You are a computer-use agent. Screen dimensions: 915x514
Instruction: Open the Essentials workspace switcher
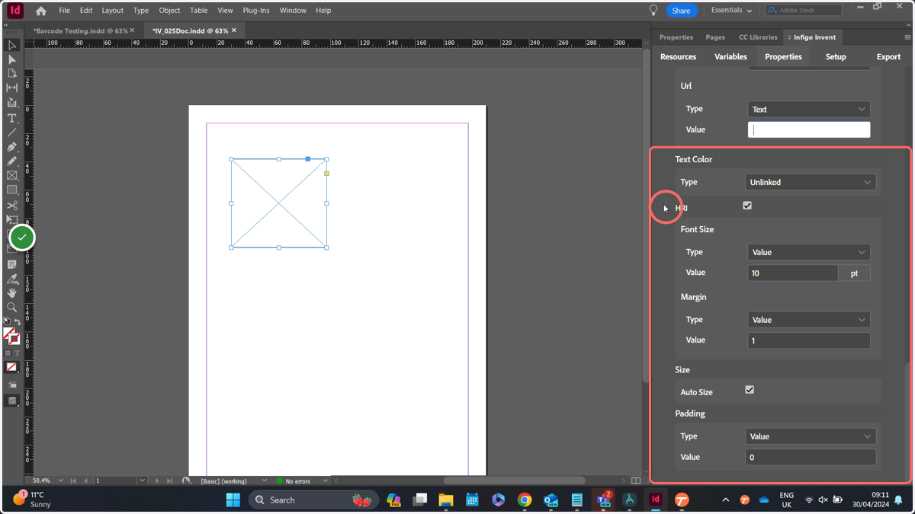(x=731, y=11)
